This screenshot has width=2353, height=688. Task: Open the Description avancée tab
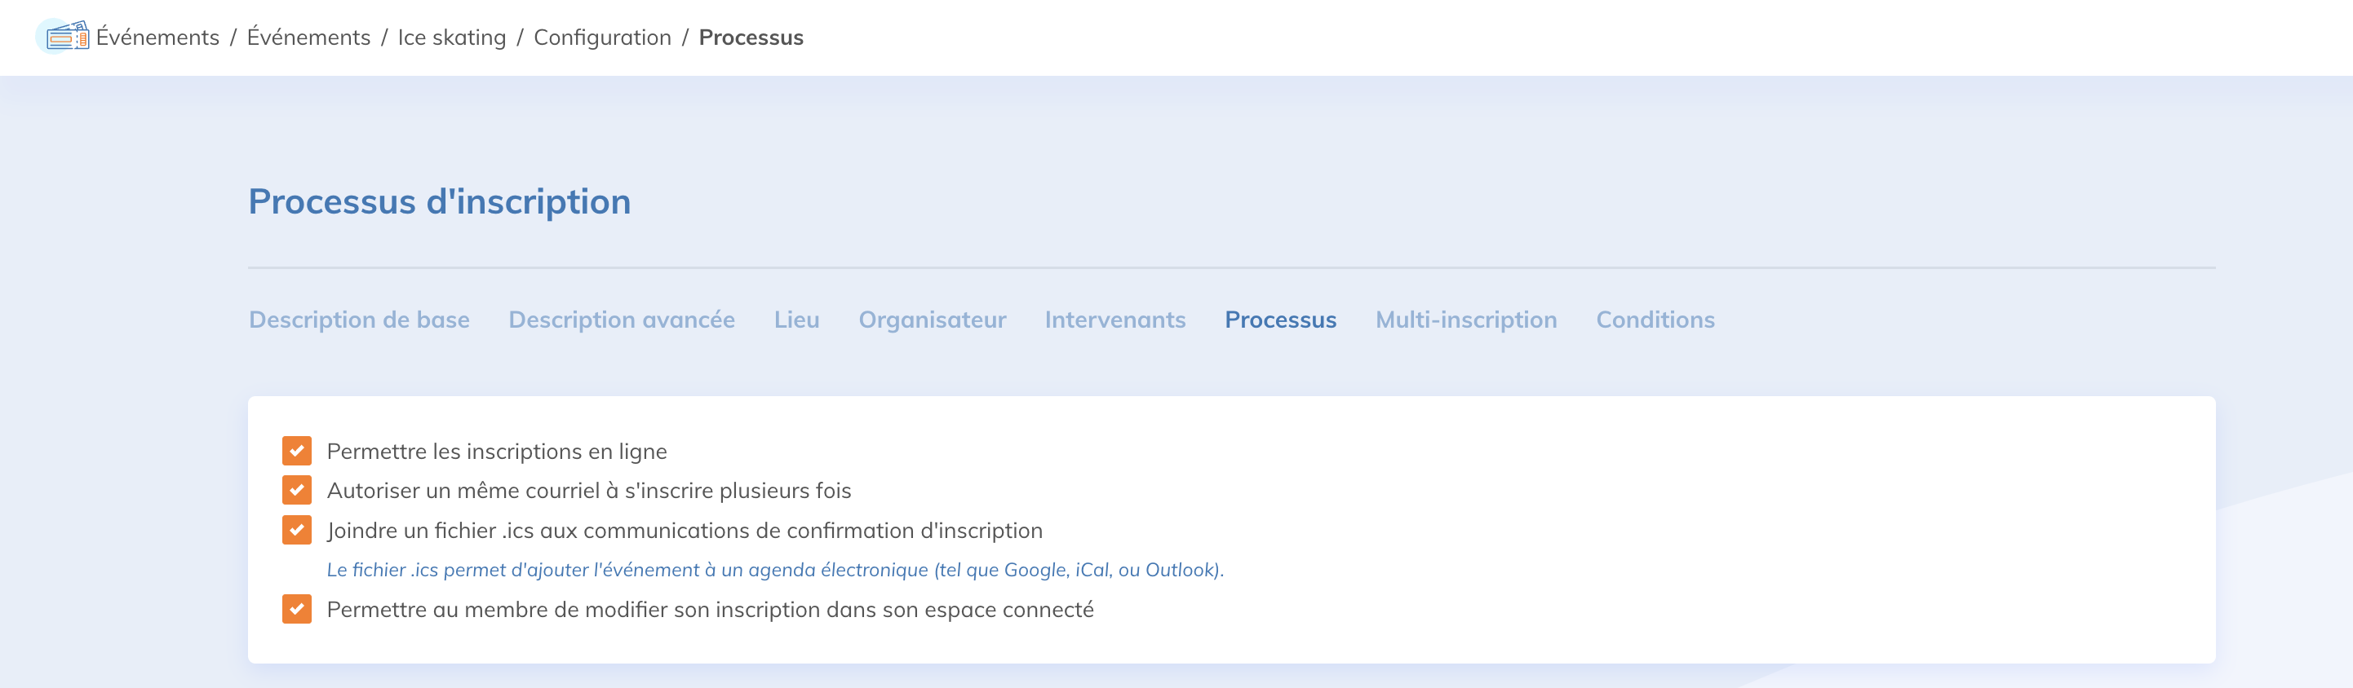tap(621, 320)
